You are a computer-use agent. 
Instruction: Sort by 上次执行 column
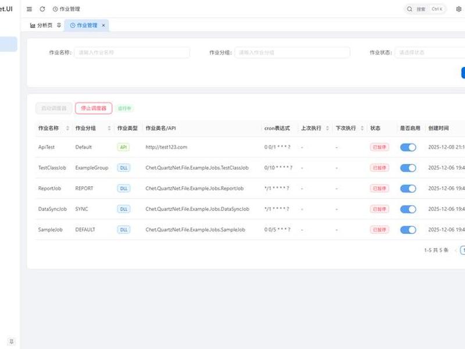tap(327, 128)
